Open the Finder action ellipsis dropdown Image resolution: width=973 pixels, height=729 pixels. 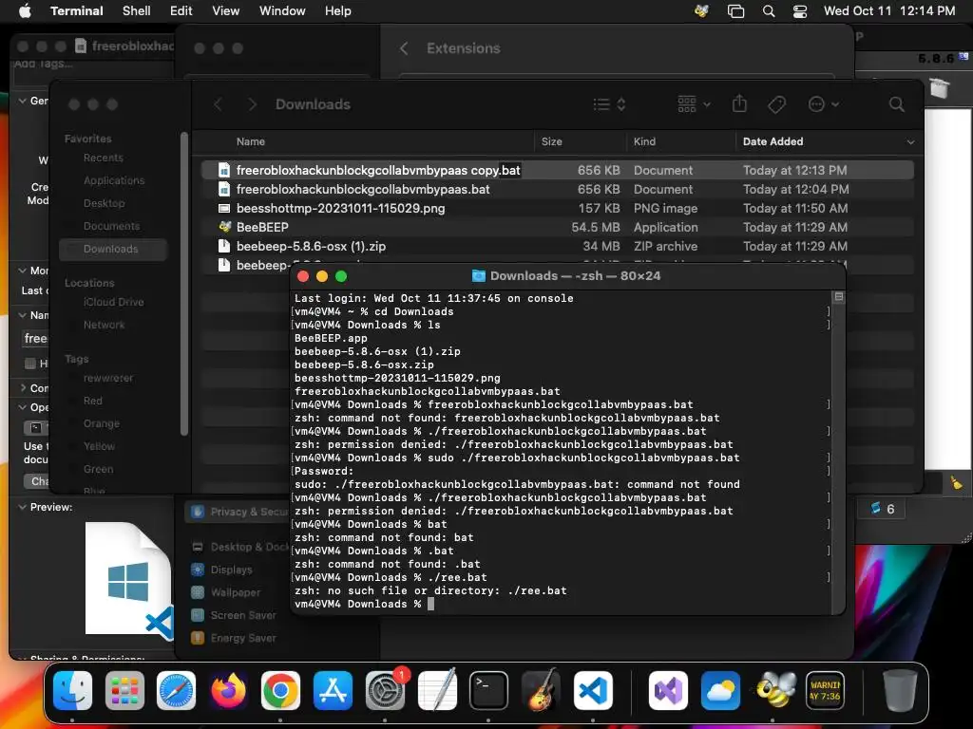click(x=824, y=104)
